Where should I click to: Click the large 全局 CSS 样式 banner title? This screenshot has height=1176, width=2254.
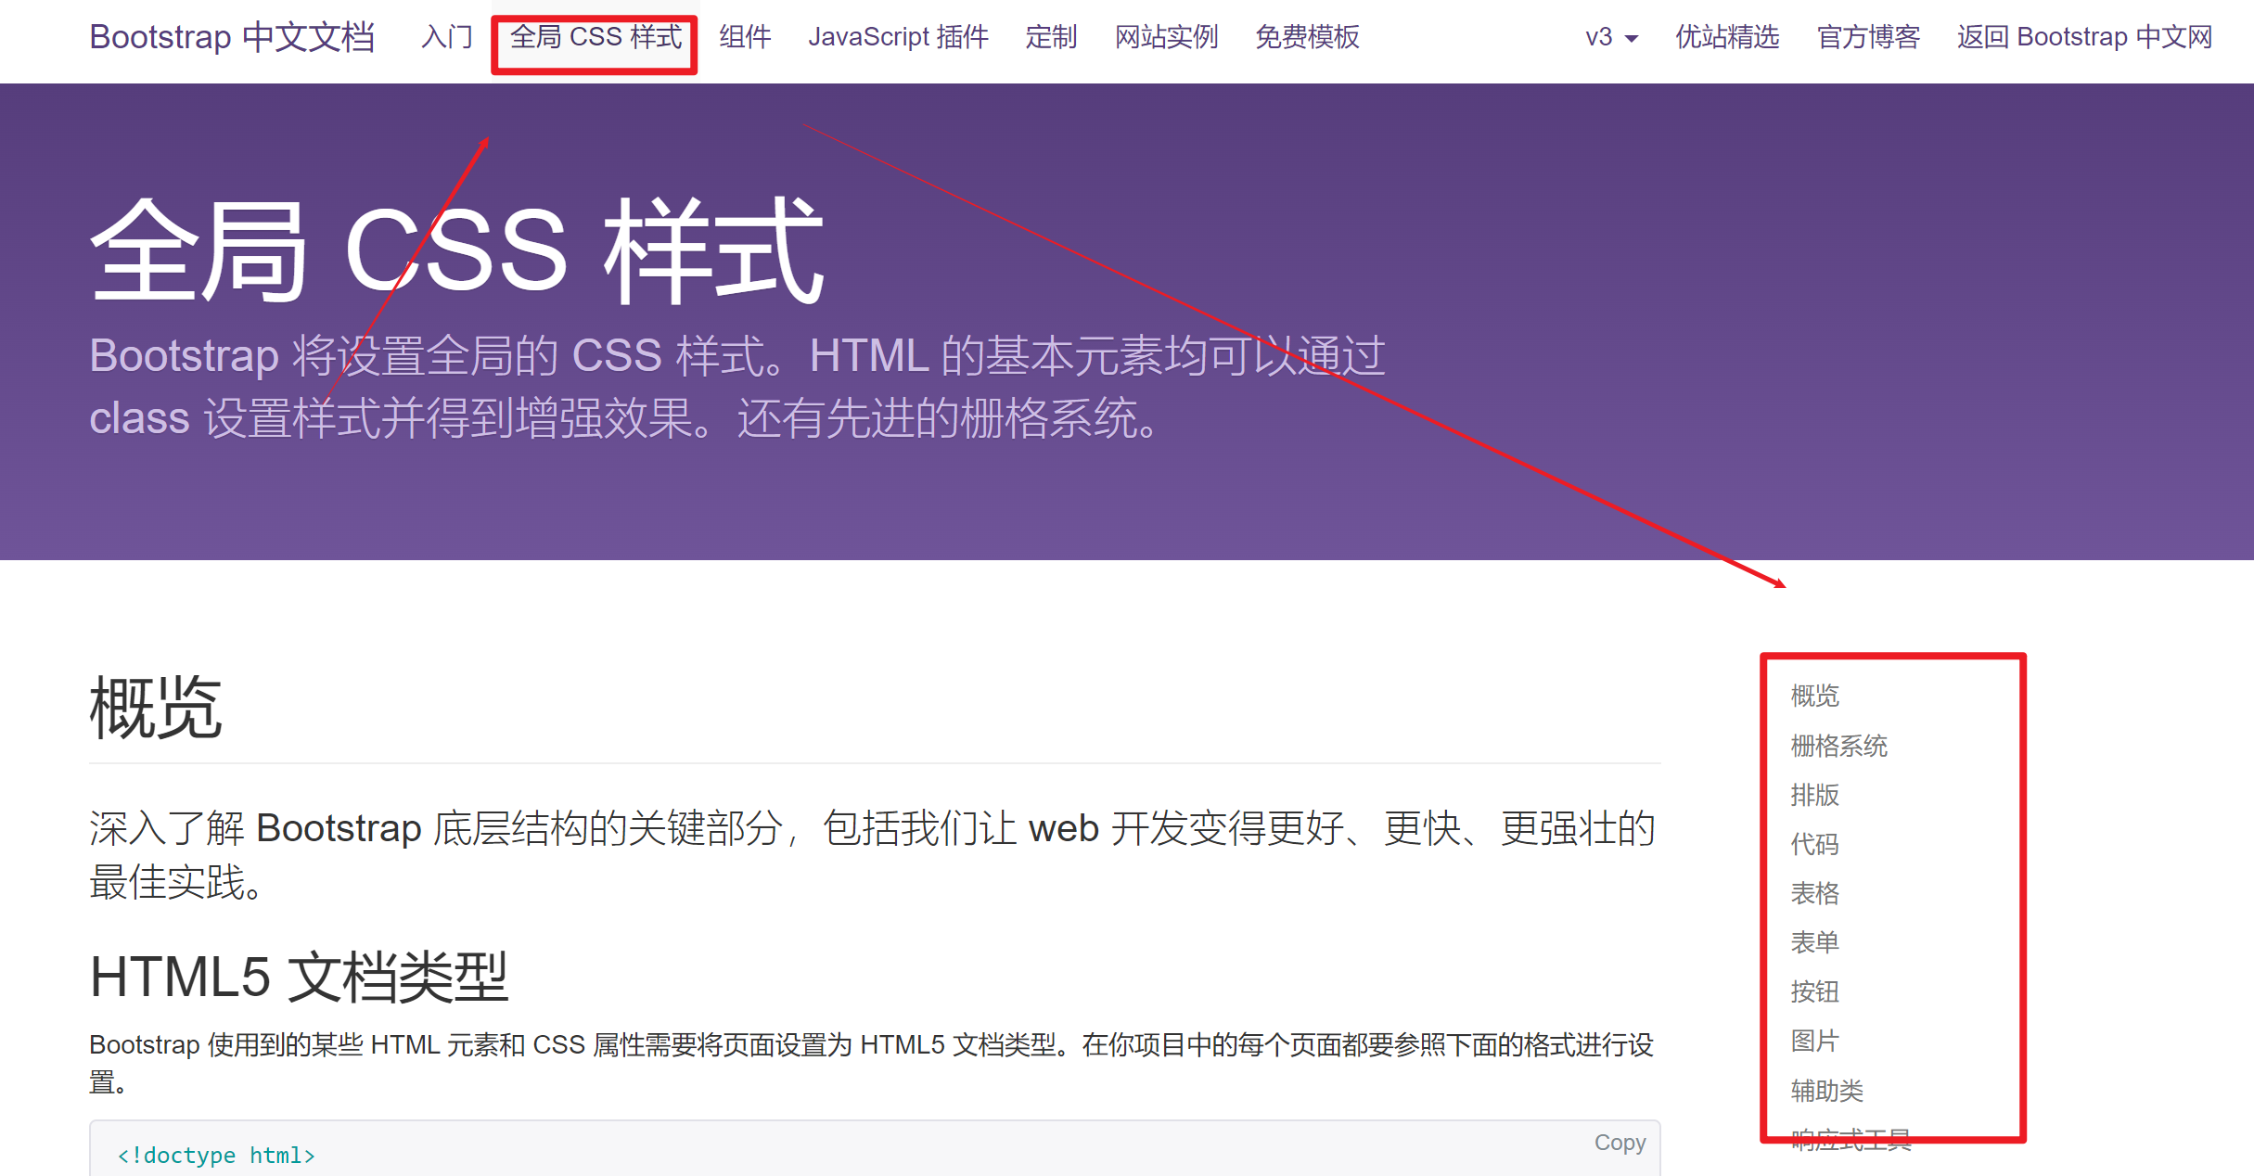tap(456, 250)
